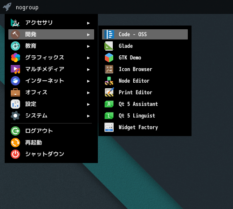Expand オフィス submenu via its arrow

coord(89,93)
